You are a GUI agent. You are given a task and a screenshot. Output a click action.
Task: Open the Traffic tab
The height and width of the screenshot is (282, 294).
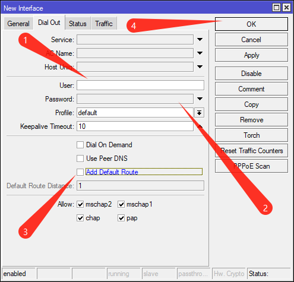pos(104,24)
